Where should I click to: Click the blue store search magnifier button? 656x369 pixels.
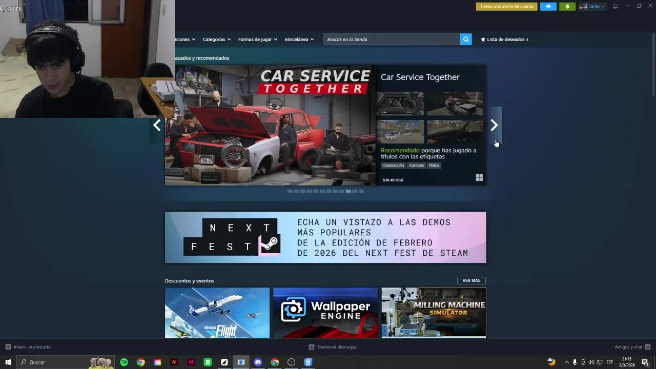click(466, 39)
